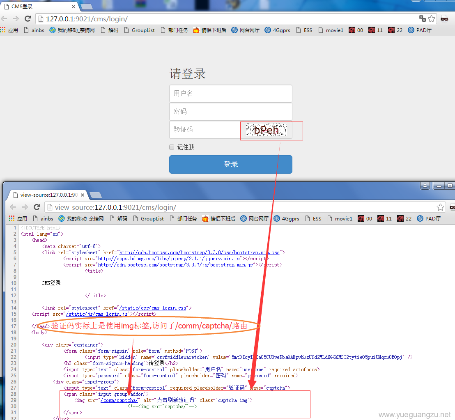Open the bootstrap.min.js link in source
455x420 pixels.
(x=176, y=264)
